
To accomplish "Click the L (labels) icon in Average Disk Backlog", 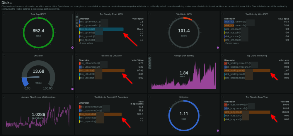I will click(x=149, y=67).
